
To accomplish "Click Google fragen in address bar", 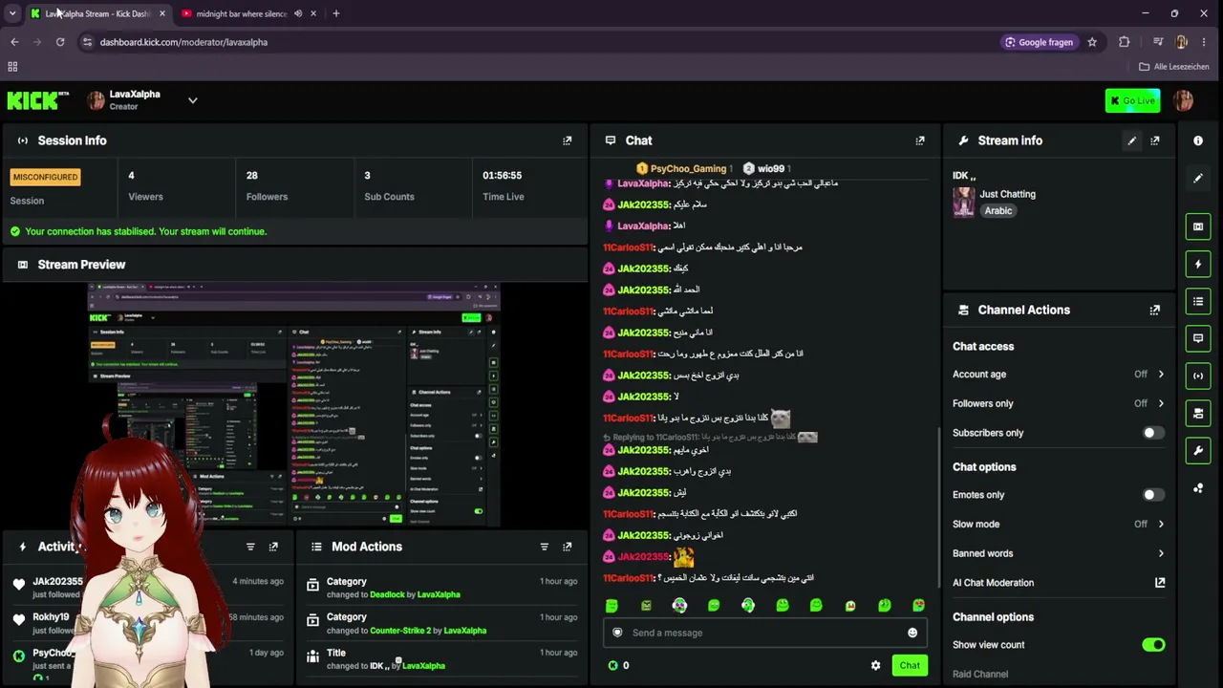I will 1039,42.
